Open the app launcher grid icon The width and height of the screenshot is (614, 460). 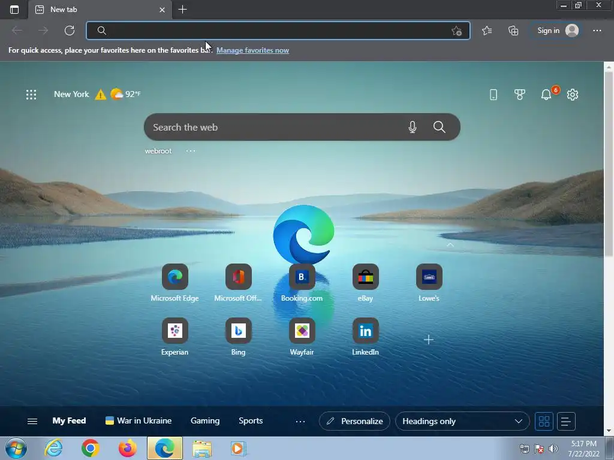(31, 94)
